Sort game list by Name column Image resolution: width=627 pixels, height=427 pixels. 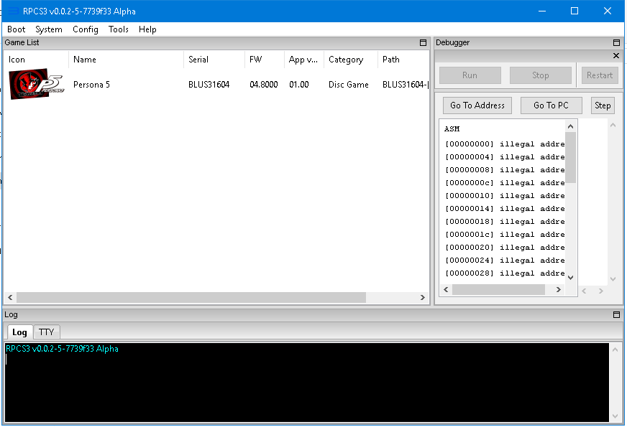126,60
